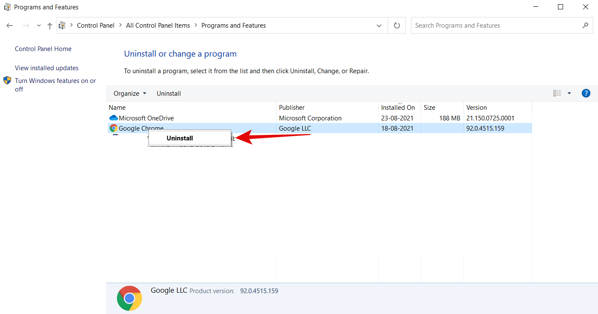Viewport: 598px width, 314px height.
Task: Click Microsoft Corporation publisher cell
Action: [x=310, y=118]
